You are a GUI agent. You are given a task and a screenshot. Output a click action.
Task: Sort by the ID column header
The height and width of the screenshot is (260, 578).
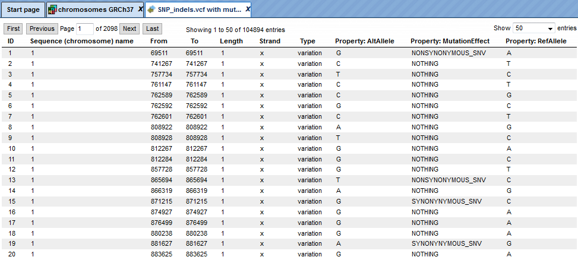(11, 41)
